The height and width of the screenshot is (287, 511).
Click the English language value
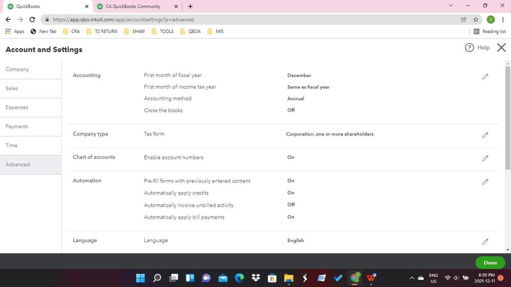(x=296, y=241)
